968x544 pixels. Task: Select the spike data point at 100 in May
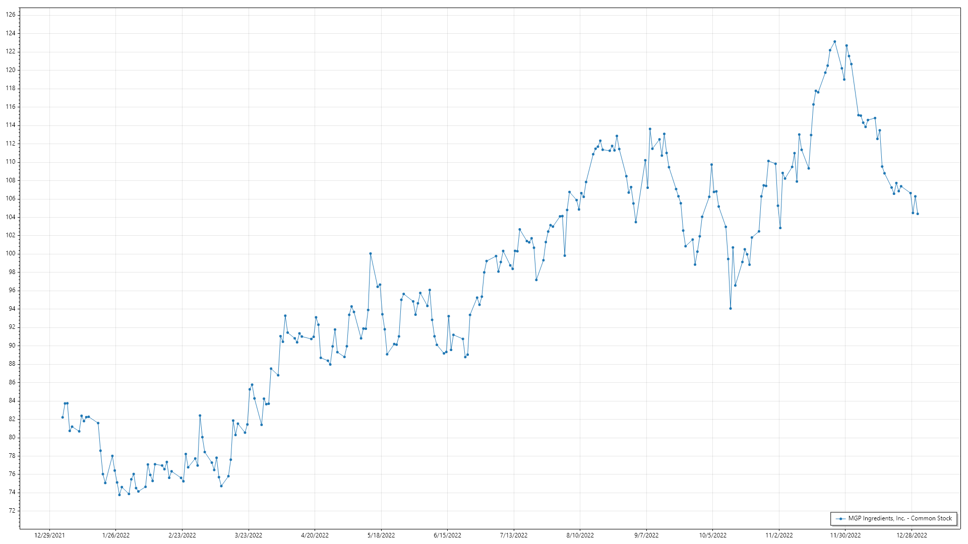click(x=371, y=254)
